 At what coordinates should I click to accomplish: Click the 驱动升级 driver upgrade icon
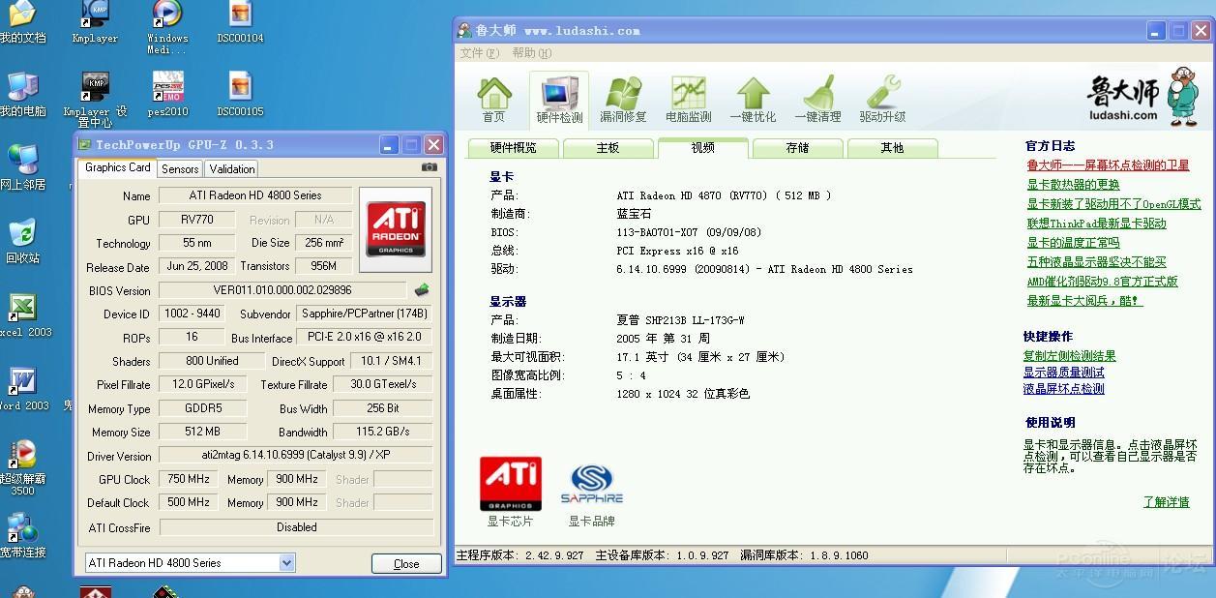pyautogui.click(x=882, y=99)
